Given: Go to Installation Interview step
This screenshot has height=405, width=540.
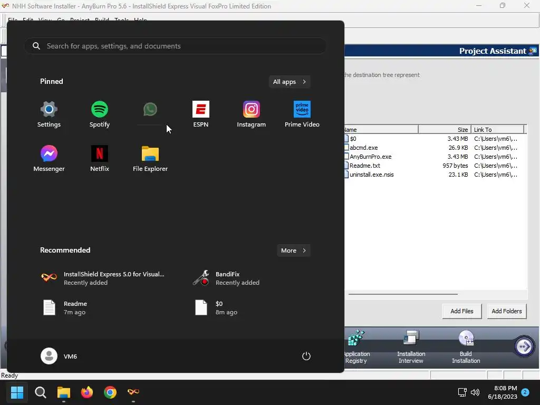Looking at the screenshot, I should pos(411,347).
